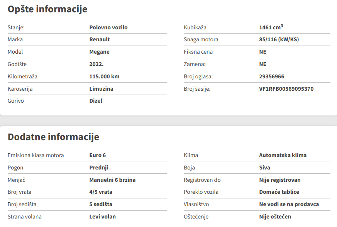Select the value '4/5 vrata'
Image resolution: width=337 pixels, height=227 pixels.
[101, 192]
